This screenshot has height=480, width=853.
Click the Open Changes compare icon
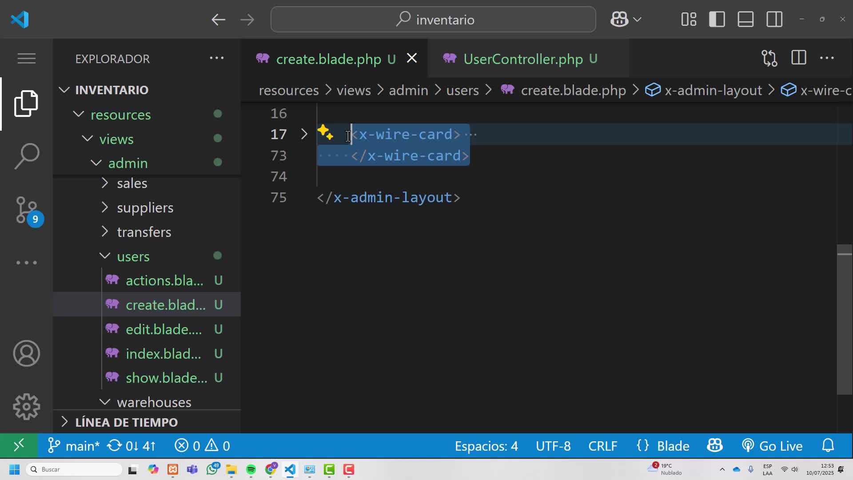pyautogui.click(x=769, y=58)
